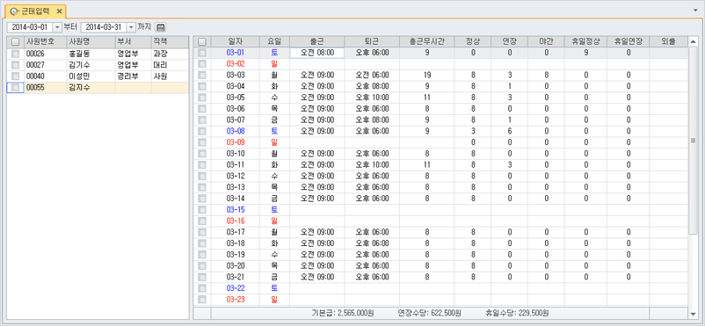Image resolution: width=705 pixels, height=326 pixels.
Task: Open the end date dropdown 2014-03-31
Action: pos(131,27)
